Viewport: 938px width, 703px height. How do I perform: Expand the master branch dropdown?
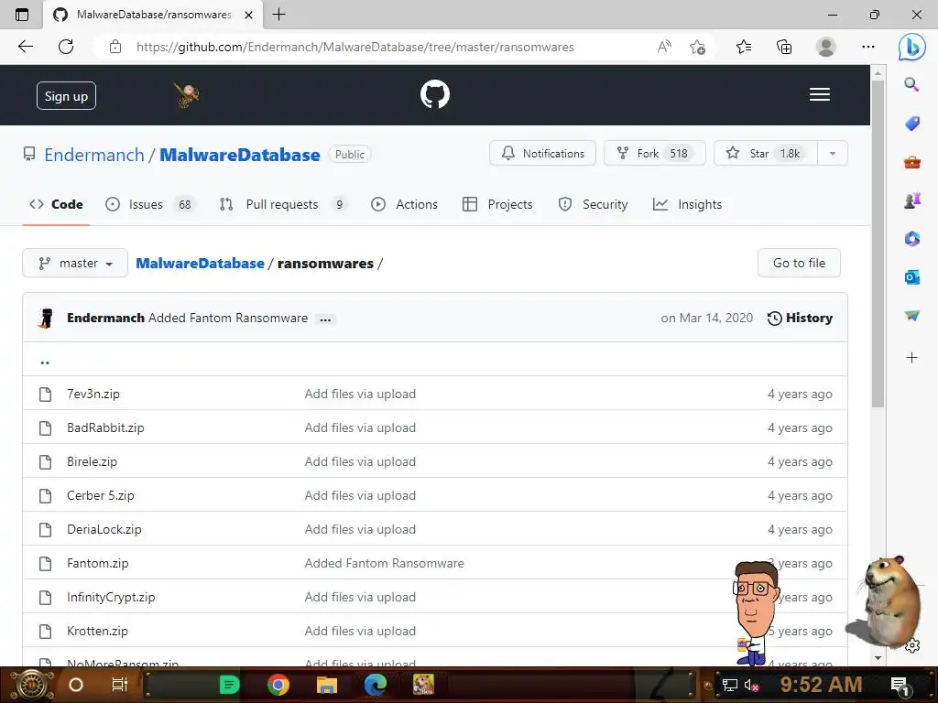pyautogui.click(x=75, y=263)
